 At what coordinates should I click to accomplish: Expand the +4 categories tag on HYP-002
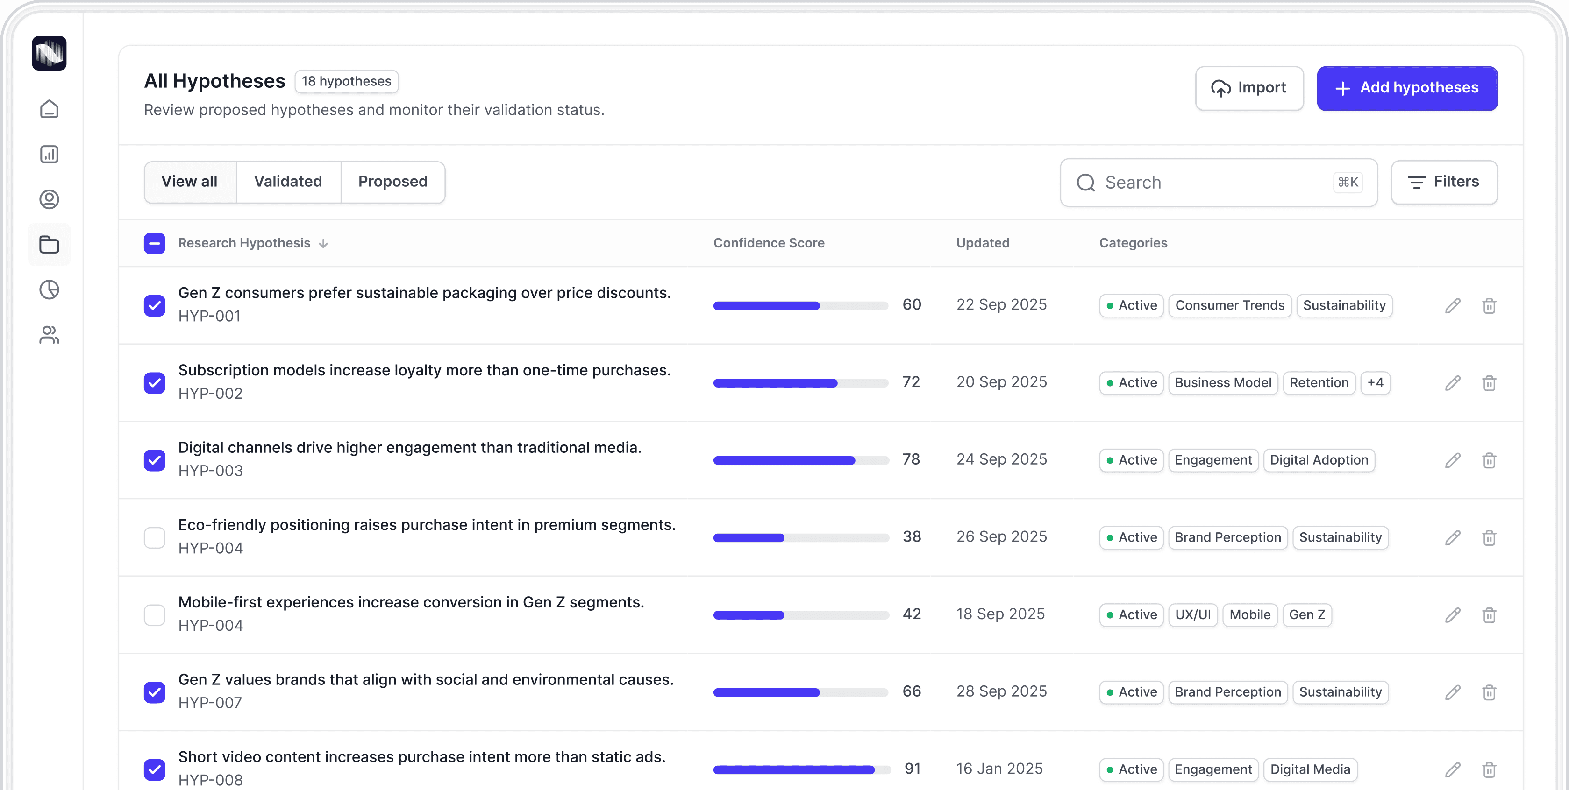(1375, 383)
